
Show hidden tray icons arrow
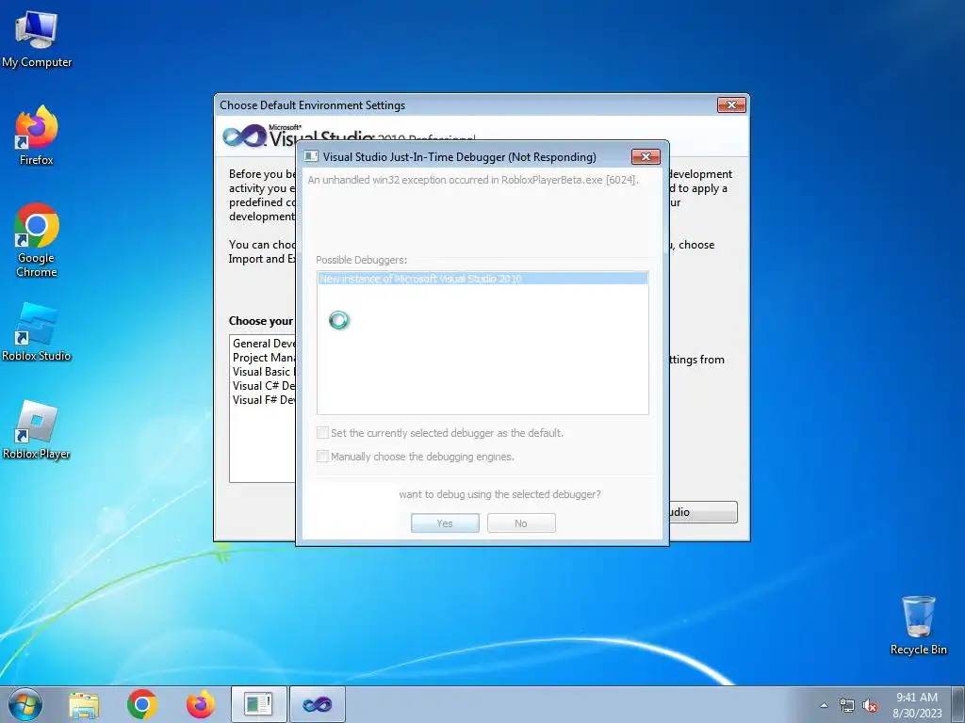pyautogui.click(x=824, y=705)
